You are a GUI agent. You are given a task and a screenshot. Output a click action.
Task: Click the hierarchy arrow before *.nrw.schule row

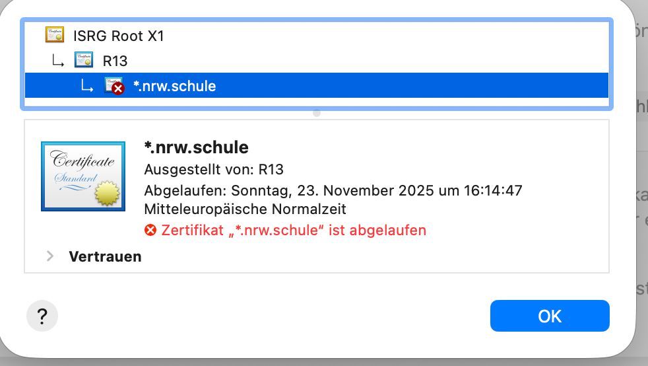point(87,86)
